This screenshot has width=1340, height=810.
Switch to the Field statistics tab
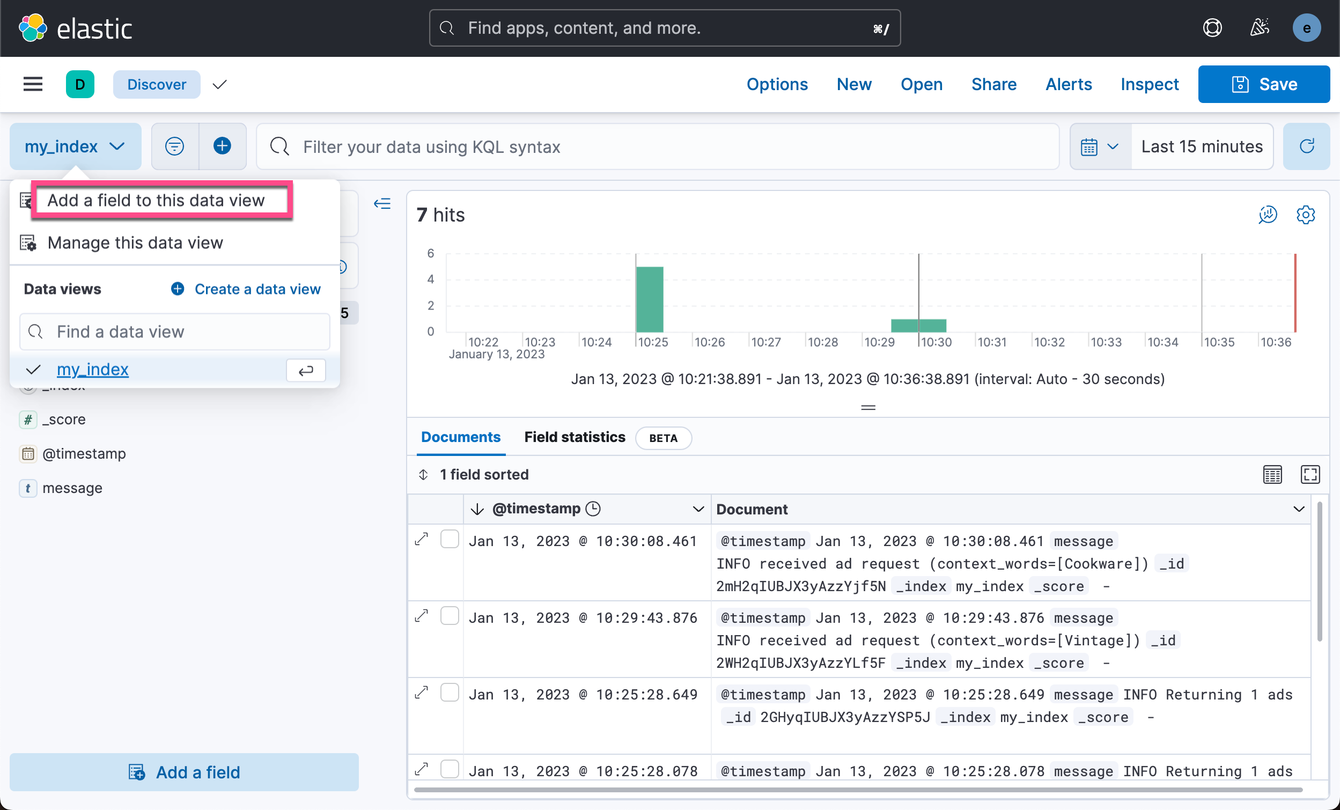[x=575, y=437]
